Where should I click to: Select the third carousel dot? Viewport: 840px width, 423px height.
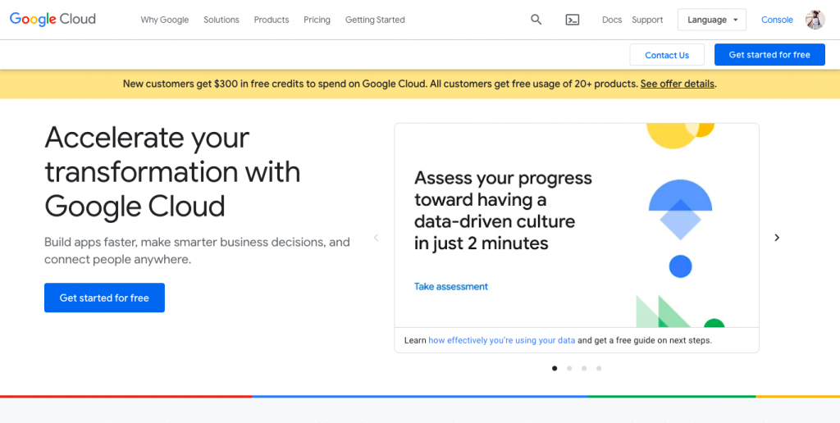click(x=584, y=368)
